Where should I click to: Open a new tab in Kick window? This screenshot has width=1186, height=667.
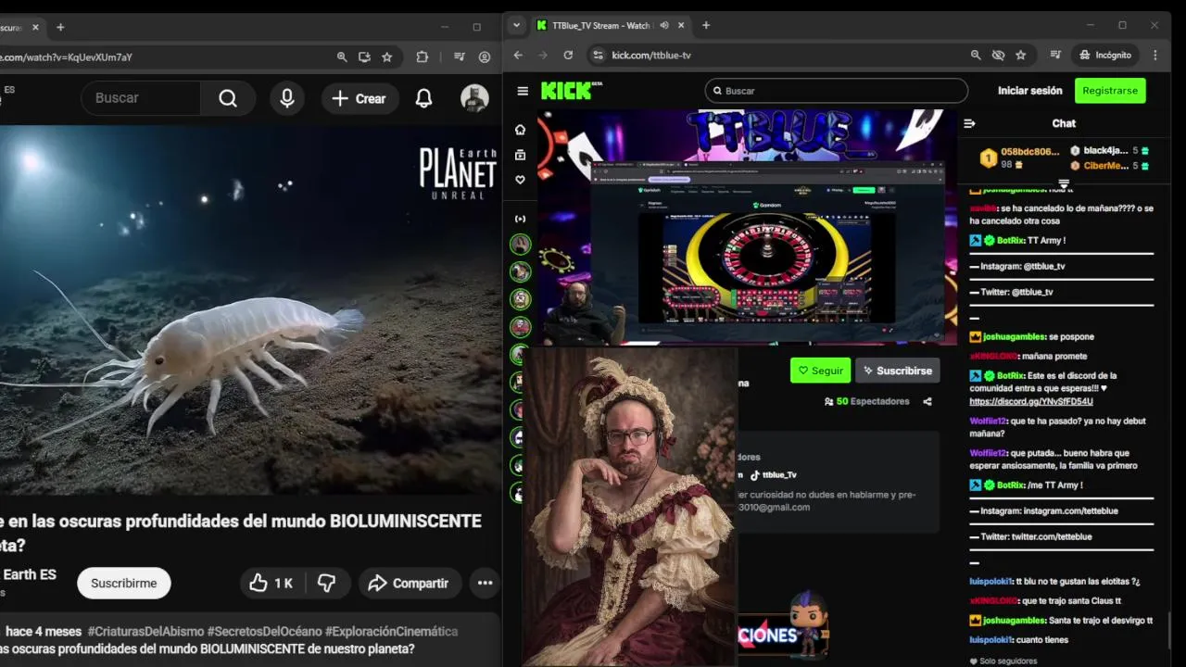(x=706, y=26)
